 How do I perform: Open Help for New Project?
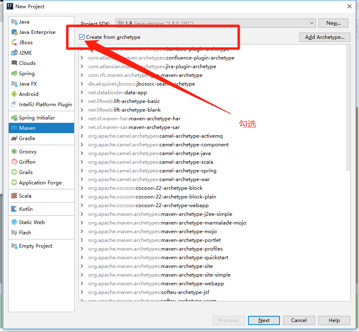pyautogui.click(x=334, y=320)
